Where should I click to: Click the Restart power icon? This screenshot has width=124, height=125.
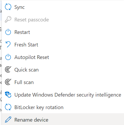(x=8, y=32)
